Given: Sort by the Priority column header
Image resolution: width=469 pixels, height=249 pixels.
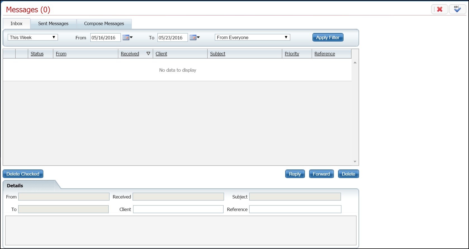Looking at the screenshot, I should tap(292, 54).
